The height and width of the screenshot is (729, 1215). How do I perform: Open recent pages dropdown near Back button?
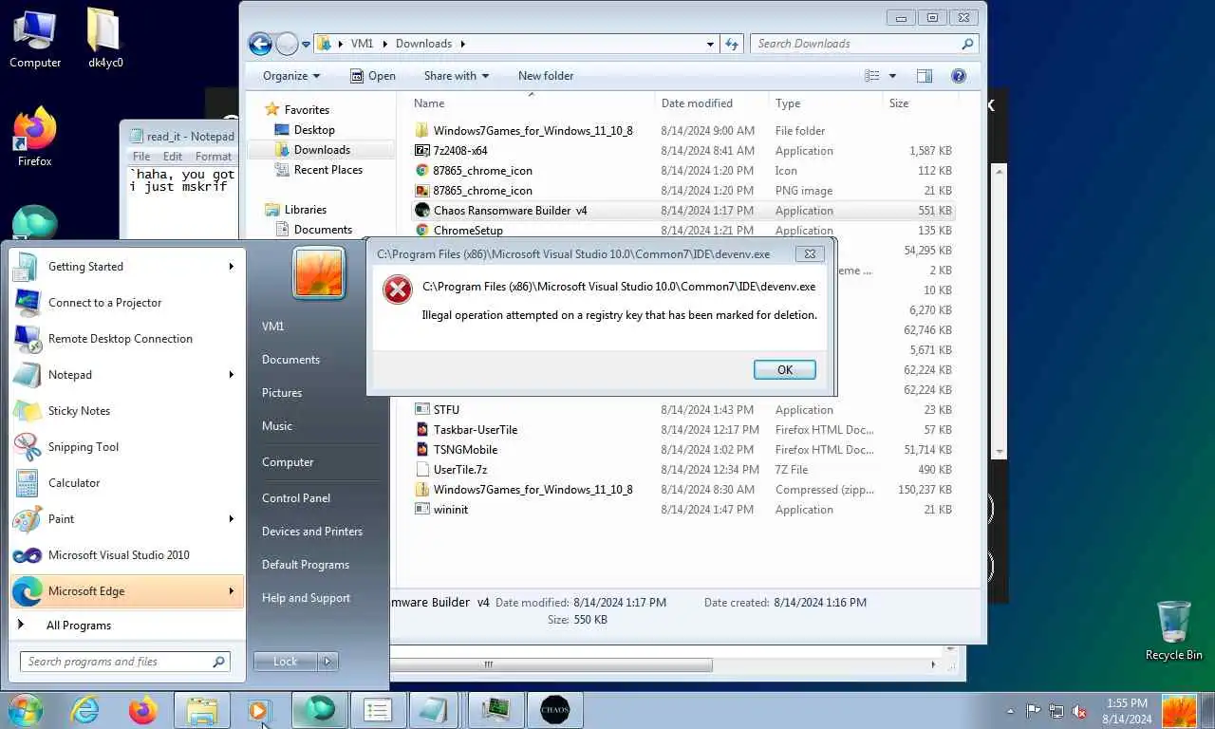click(306, 44)
